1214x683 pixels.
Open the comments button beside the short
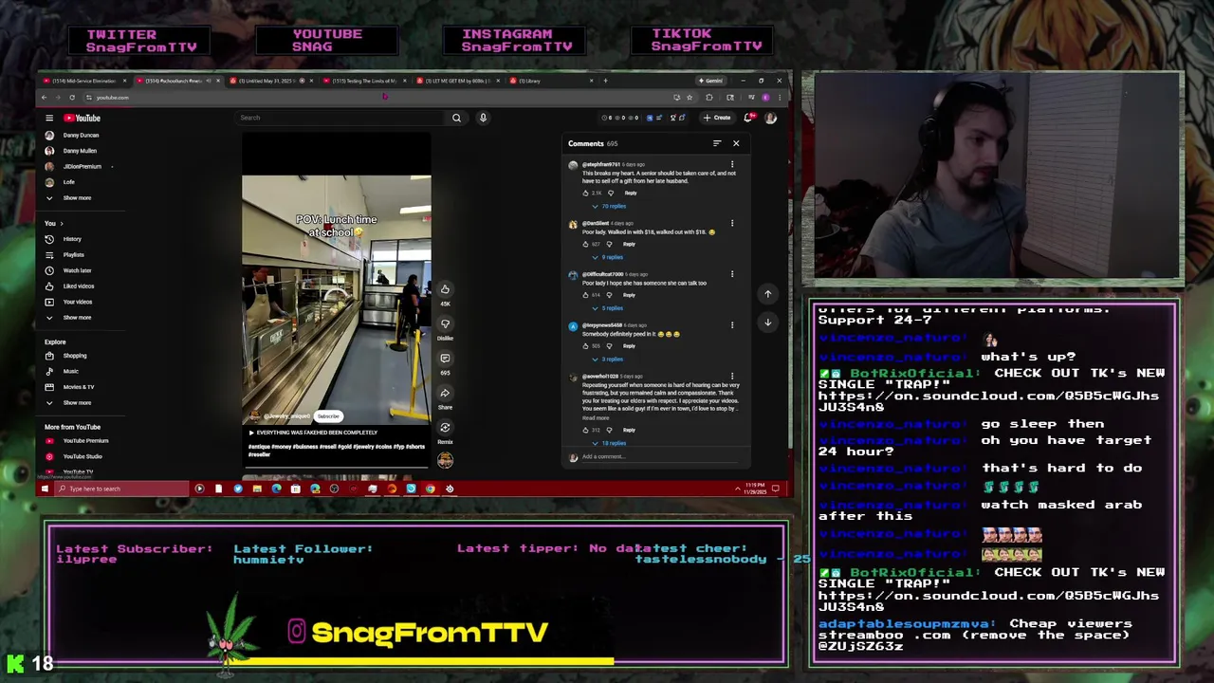click(445, 359)
